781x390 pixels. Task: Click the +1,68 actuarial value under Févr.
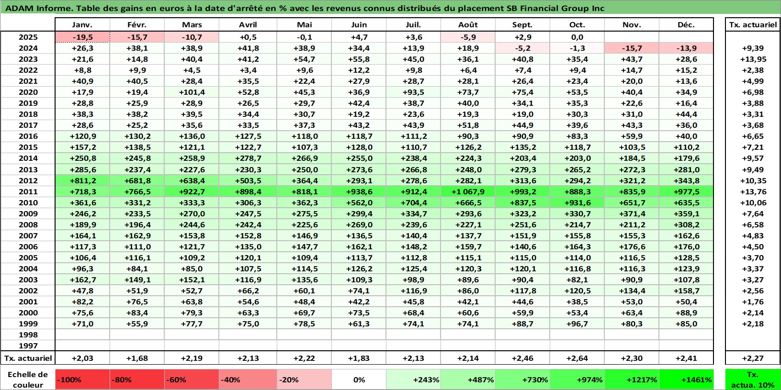point(137,358)
